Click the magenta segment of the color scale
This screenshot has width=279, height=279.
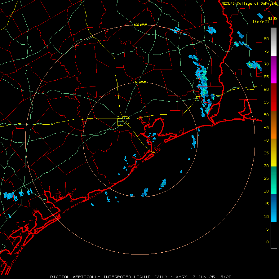274,69
